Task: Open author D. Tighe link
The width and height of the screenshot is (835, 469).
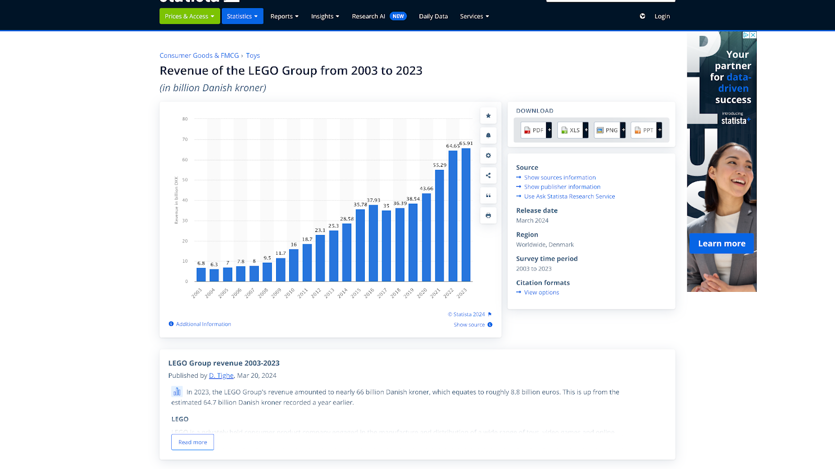Action: point(221,375)
